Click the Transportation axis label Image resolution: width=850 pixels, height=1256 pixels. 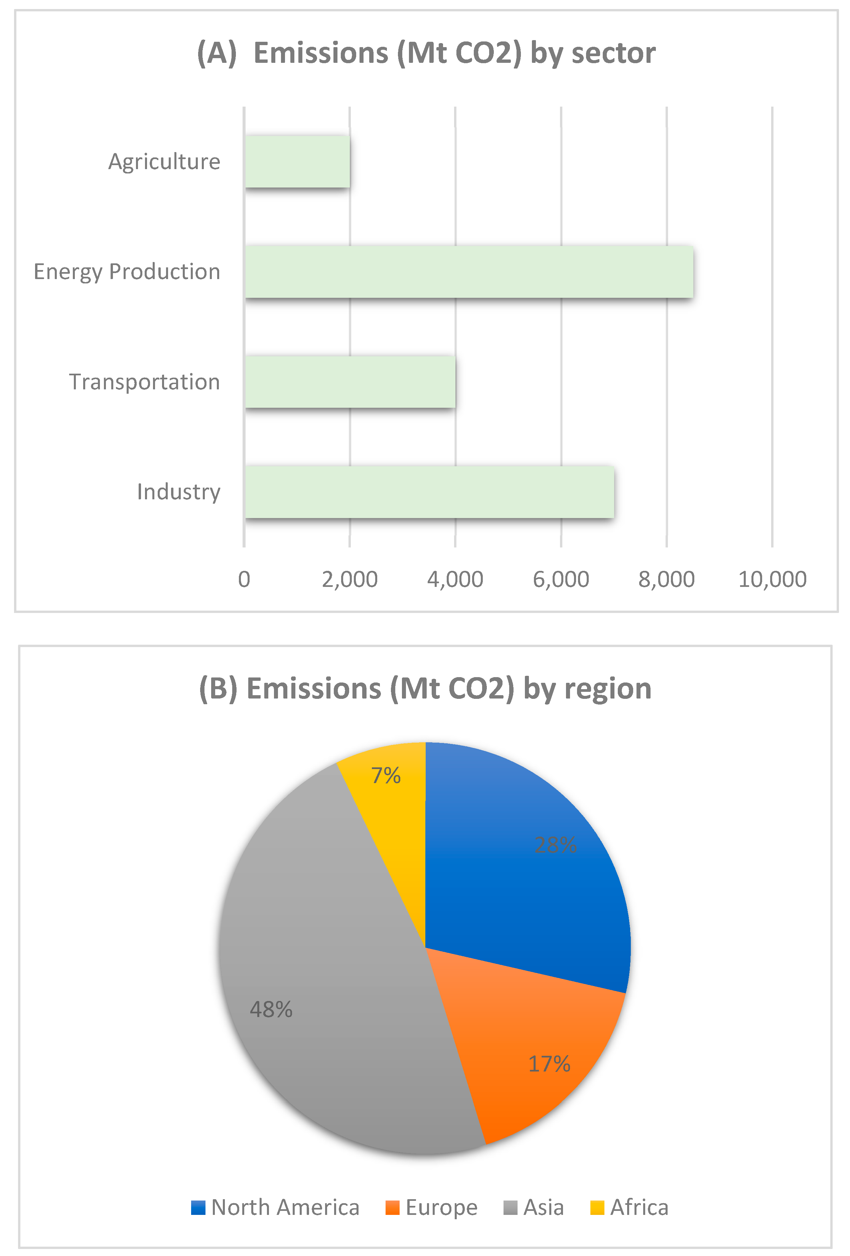144,382
